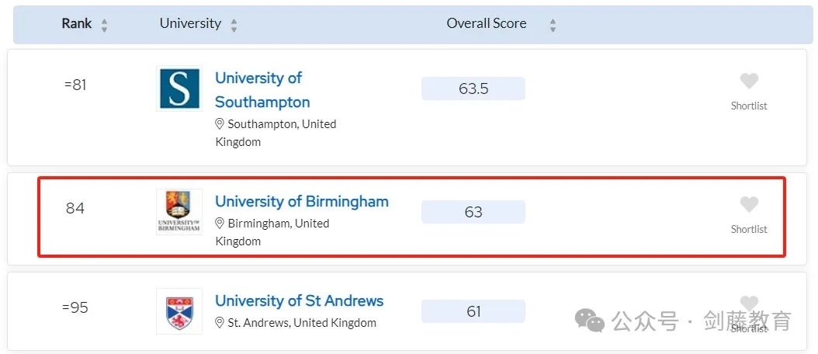The width and height of the screenshot is (818, 354).
Task: Sort by Overall Score arrows
Action: pos(553,25)
